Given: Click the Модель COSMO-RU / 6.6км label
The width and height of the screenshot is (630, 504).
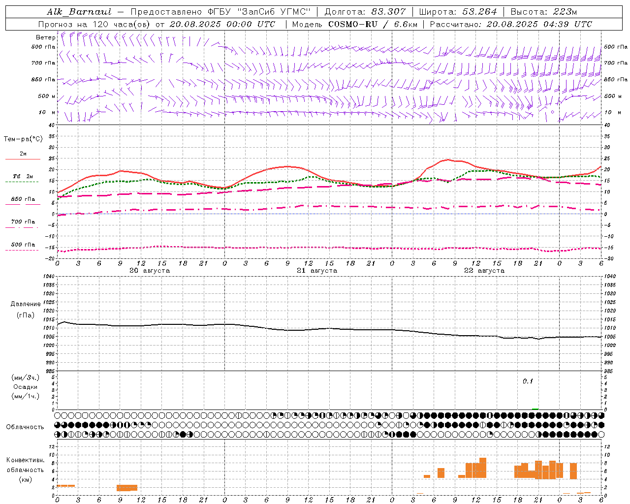Looking at the screenshot, I should [354, 24].
